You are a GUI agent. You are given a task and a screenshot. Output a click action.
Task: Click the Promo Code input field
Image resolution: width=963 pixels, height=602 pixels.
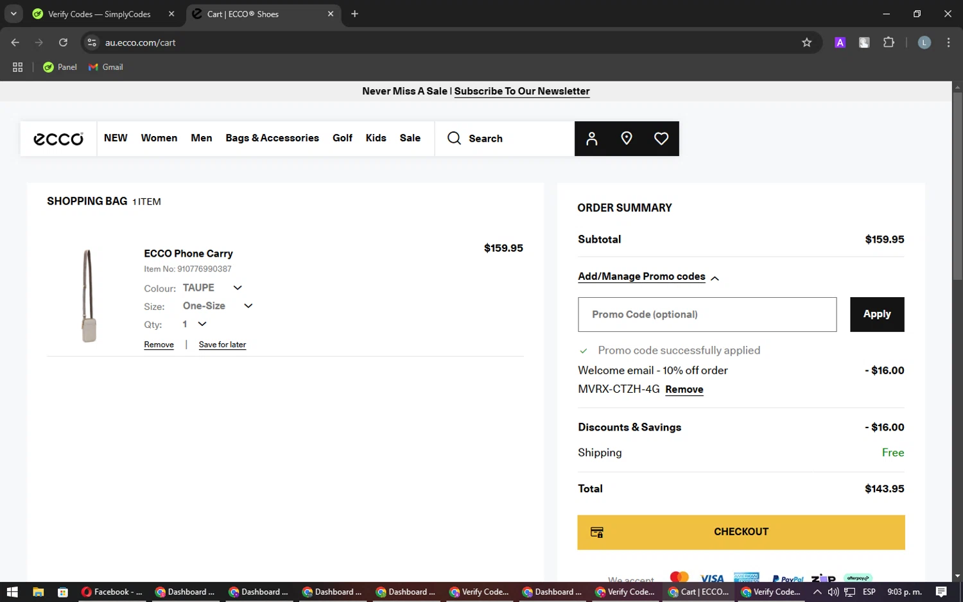point(707,314)
